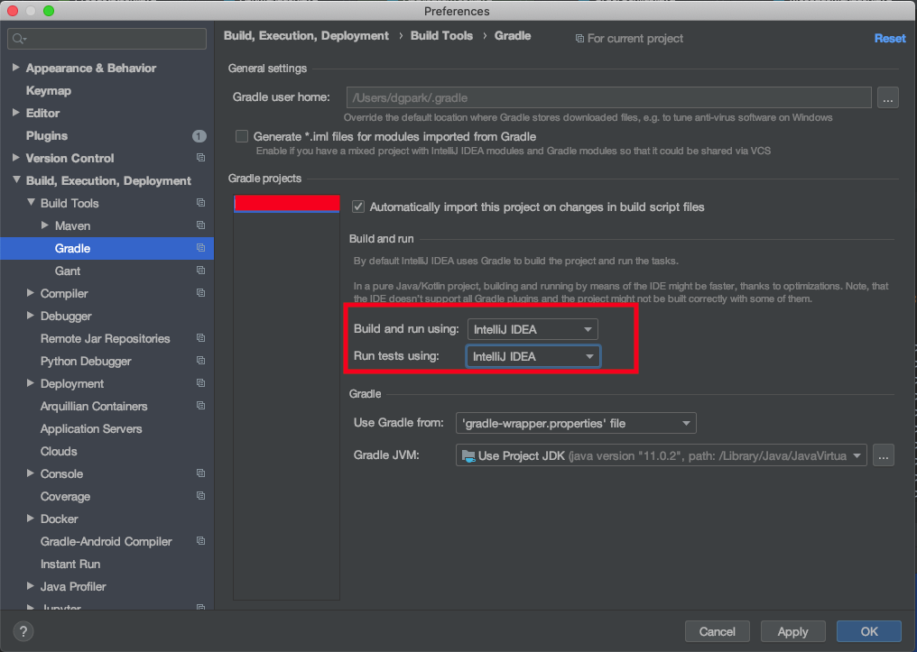The height and width of the screenshot is (652, 917).
Task: Click per-project icon next to Build Tools
Action: (200, 203)
